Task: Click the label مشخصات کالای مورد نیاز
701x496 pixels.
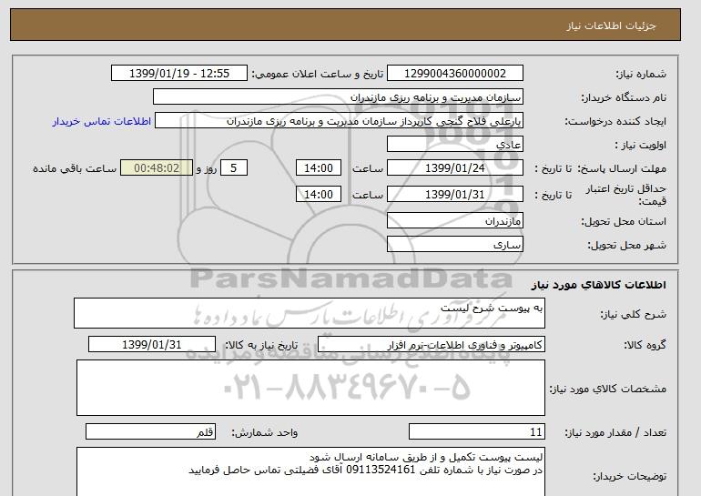Action: 608,389
